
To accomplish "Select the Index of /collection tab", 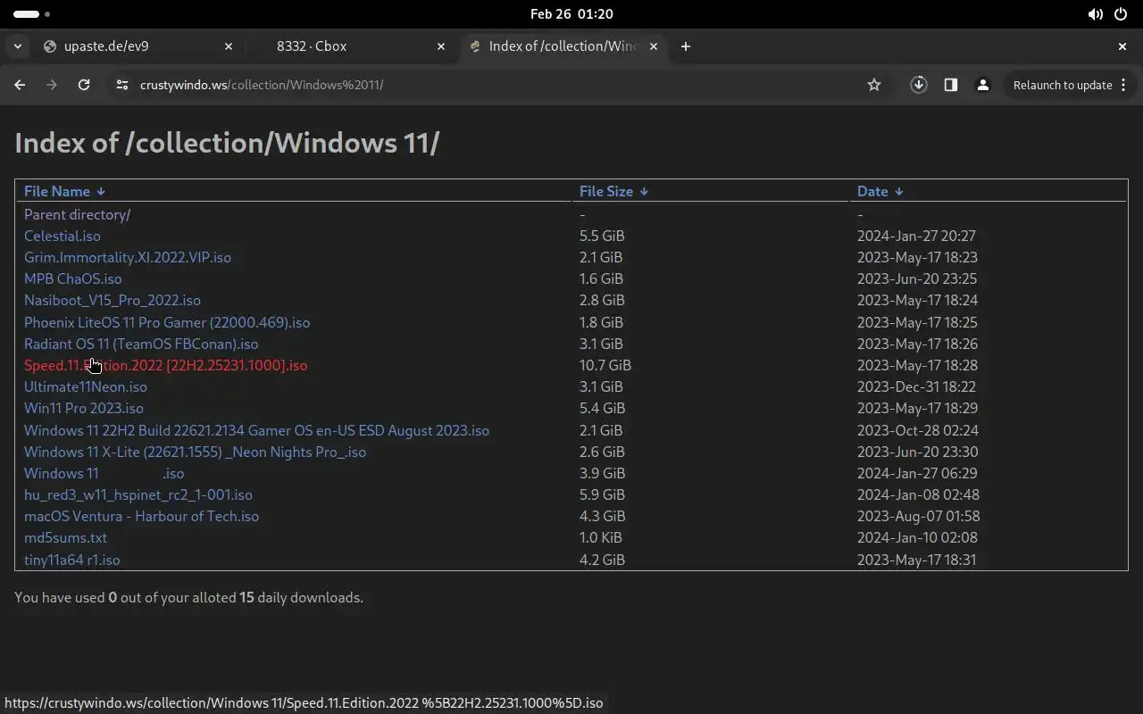I will point(565,46).
